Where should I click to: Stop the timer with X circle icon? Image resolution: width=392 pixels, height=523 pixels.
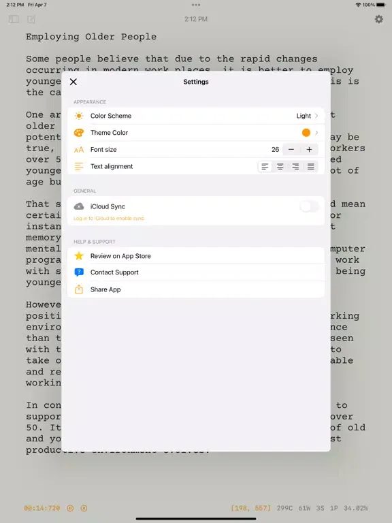tap(84, 508)
